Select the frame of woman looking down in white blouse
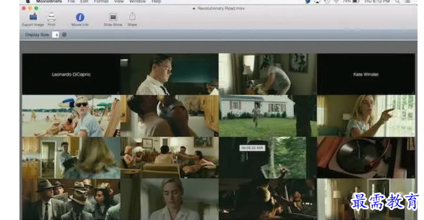Screen dimensions: 424x220 (169, 199)
